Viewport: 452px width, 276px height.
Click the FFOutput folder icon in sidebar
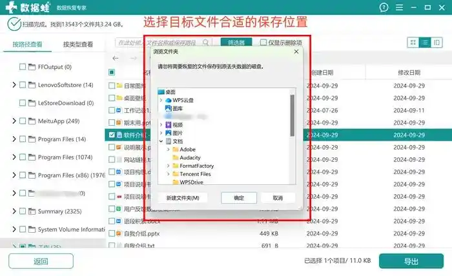(x=32, y=67)
